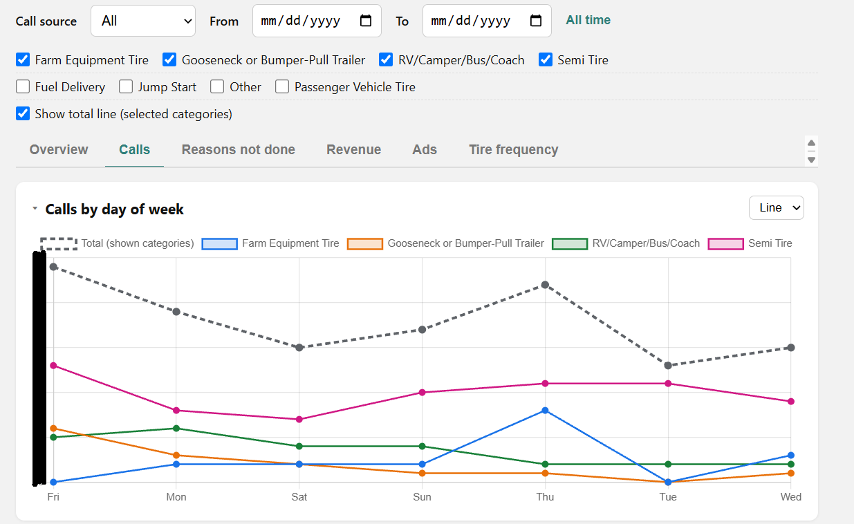Switch to the Overview tab
Viewport: 854px width, 524px height.
point(59,149)
